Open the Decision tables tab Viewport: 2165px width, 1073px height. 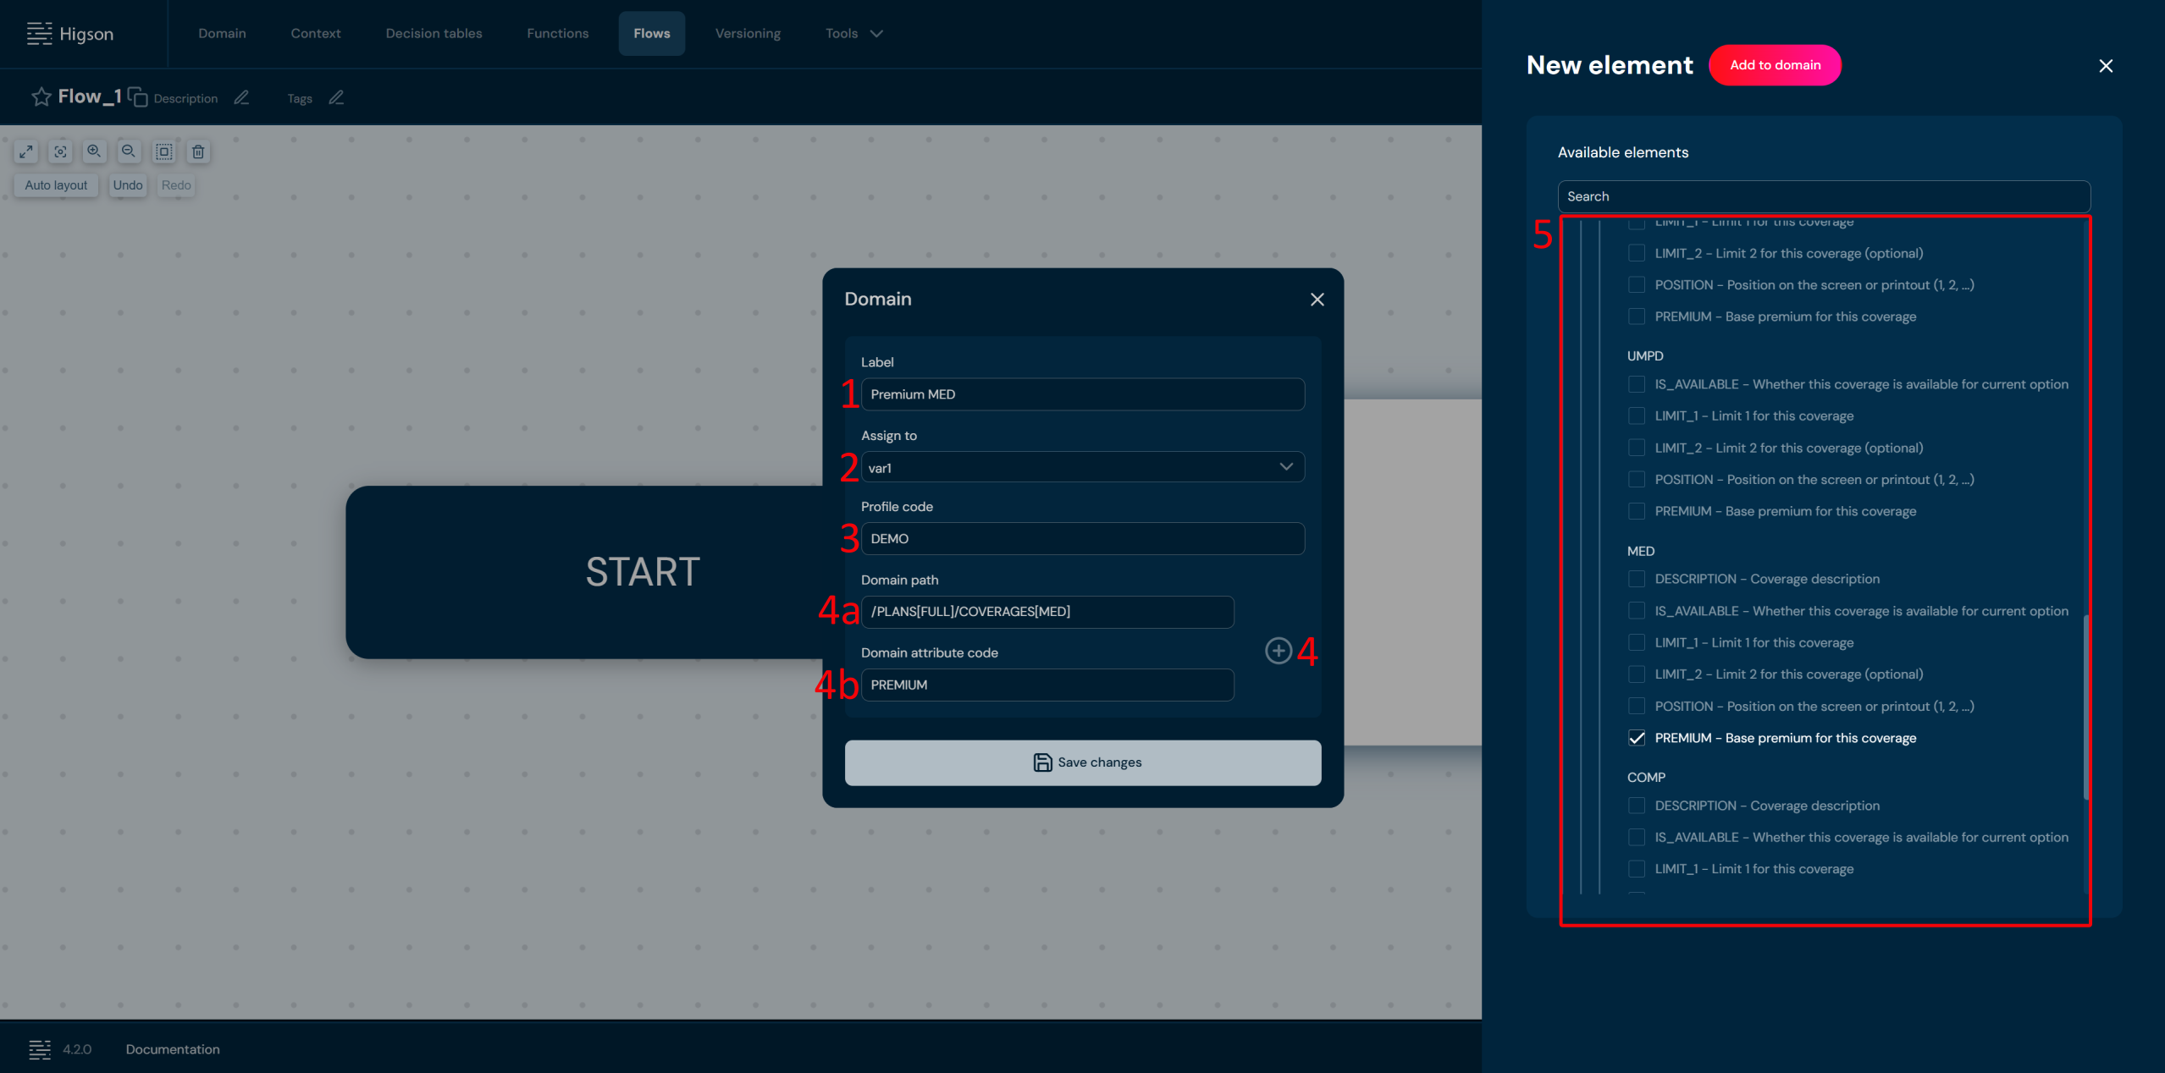[x=434, y=34]
